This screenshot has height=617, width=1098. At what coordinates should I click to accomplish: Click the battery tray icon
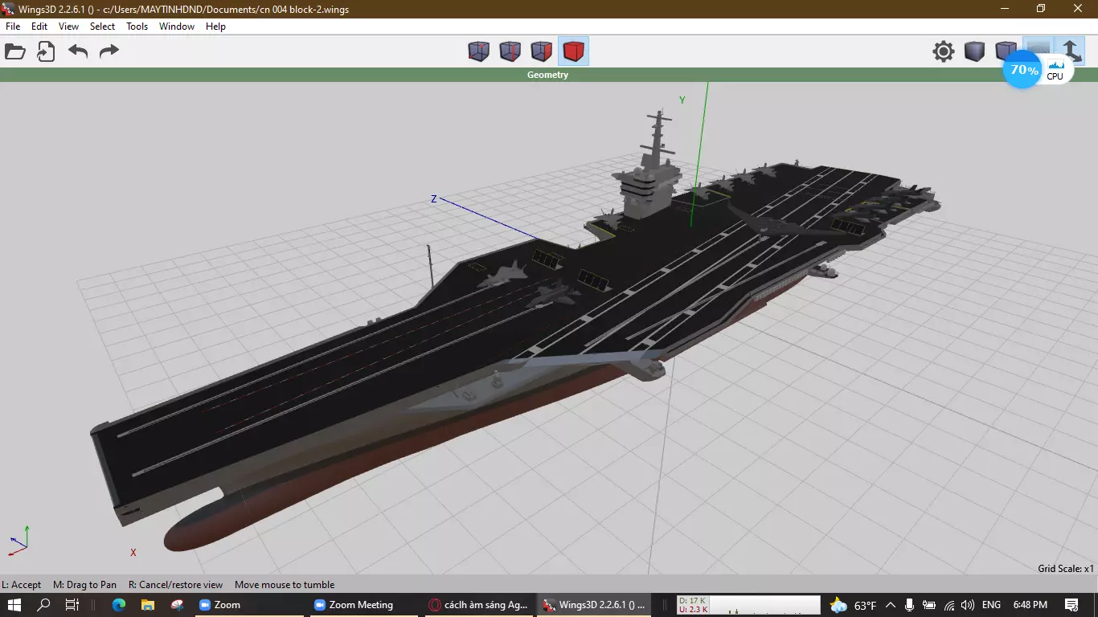click(929, 605)
